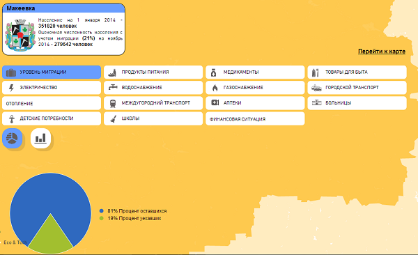Click the medicine bottle icon
The height and width of the screenshot is (255, 418).
[x=214, y=72]
